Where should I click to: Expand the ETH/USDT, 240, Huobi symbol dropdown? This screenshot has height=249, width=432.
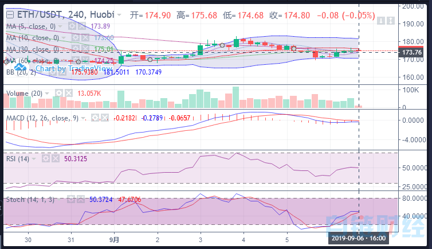click(119, 14)
